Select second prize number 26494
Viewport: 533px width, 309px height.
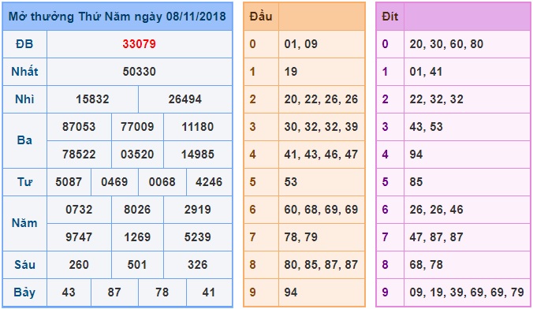[x=185, y=99]
